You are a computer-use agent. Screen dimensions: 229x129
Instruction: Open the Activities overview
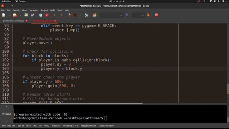click(6, 1)
